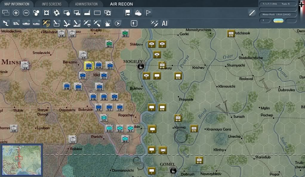Viewport: 305px width, 177px height.
Task: Select the F4 amphibious ship icon
Action: tap(36, 24)
